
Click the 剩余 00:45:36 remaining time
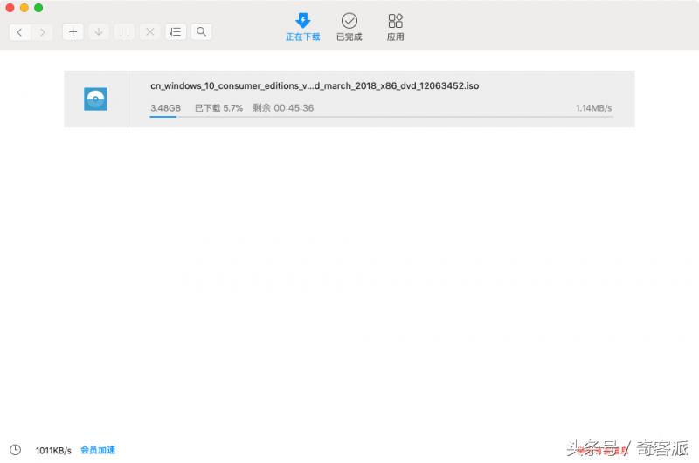pyautogui.click(x=283, y=108)
